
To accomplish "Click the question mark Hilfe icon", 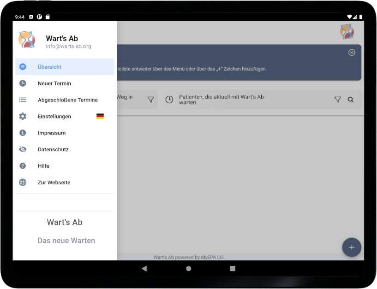I will pyautogui.click(x=23, y=166).
